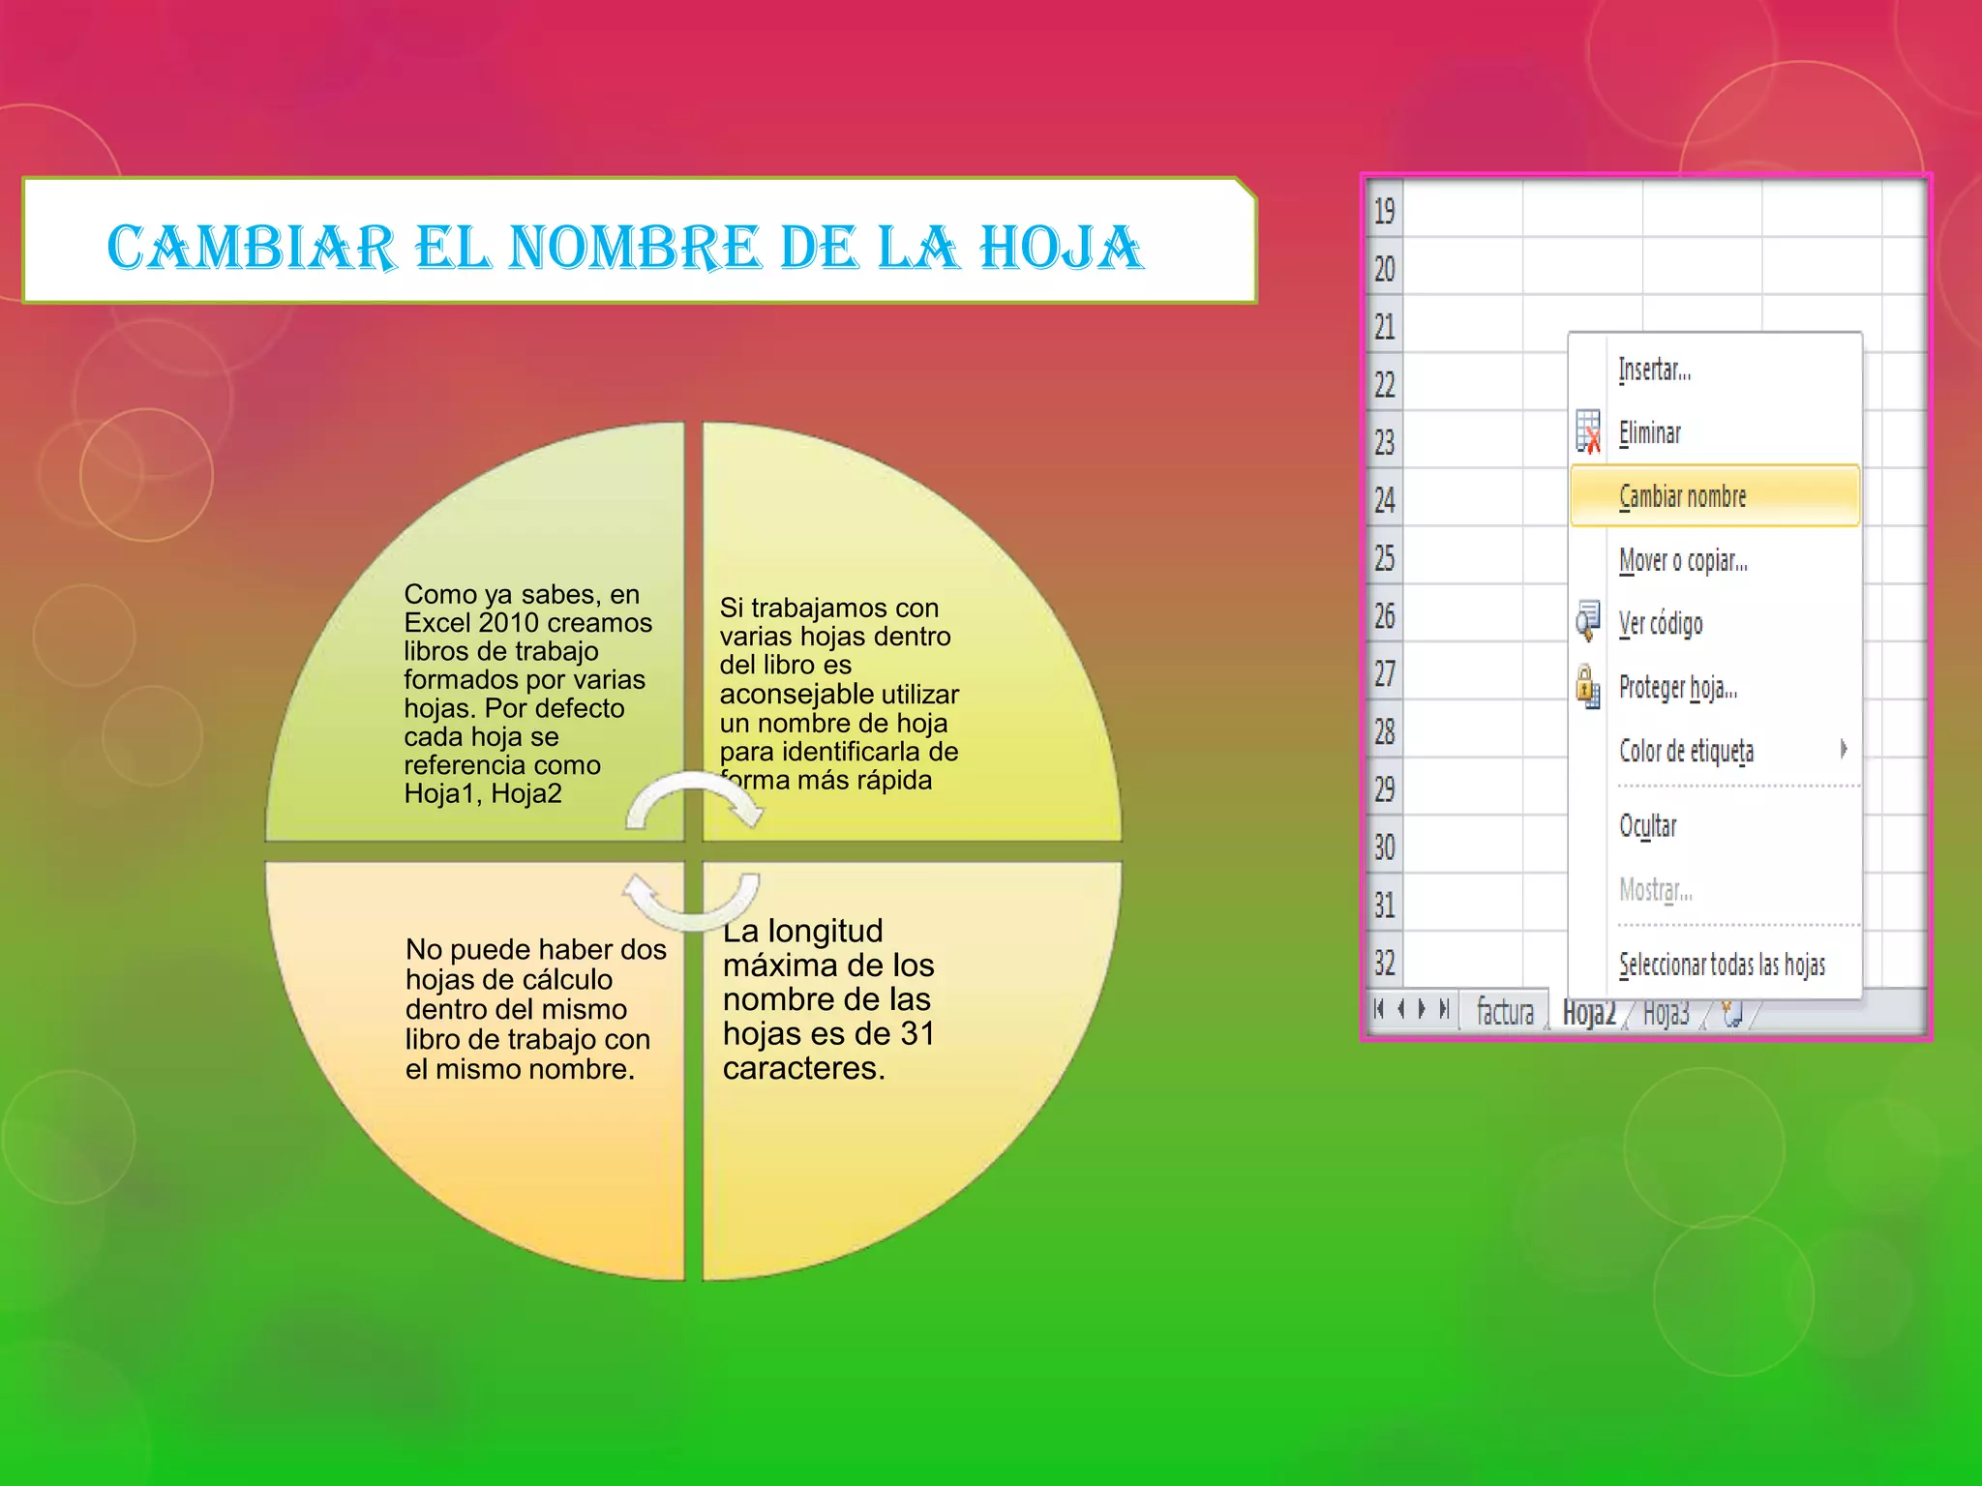The image size is (1982, 1486).
Task: Select row header 28
Action: coord(1385,730)
